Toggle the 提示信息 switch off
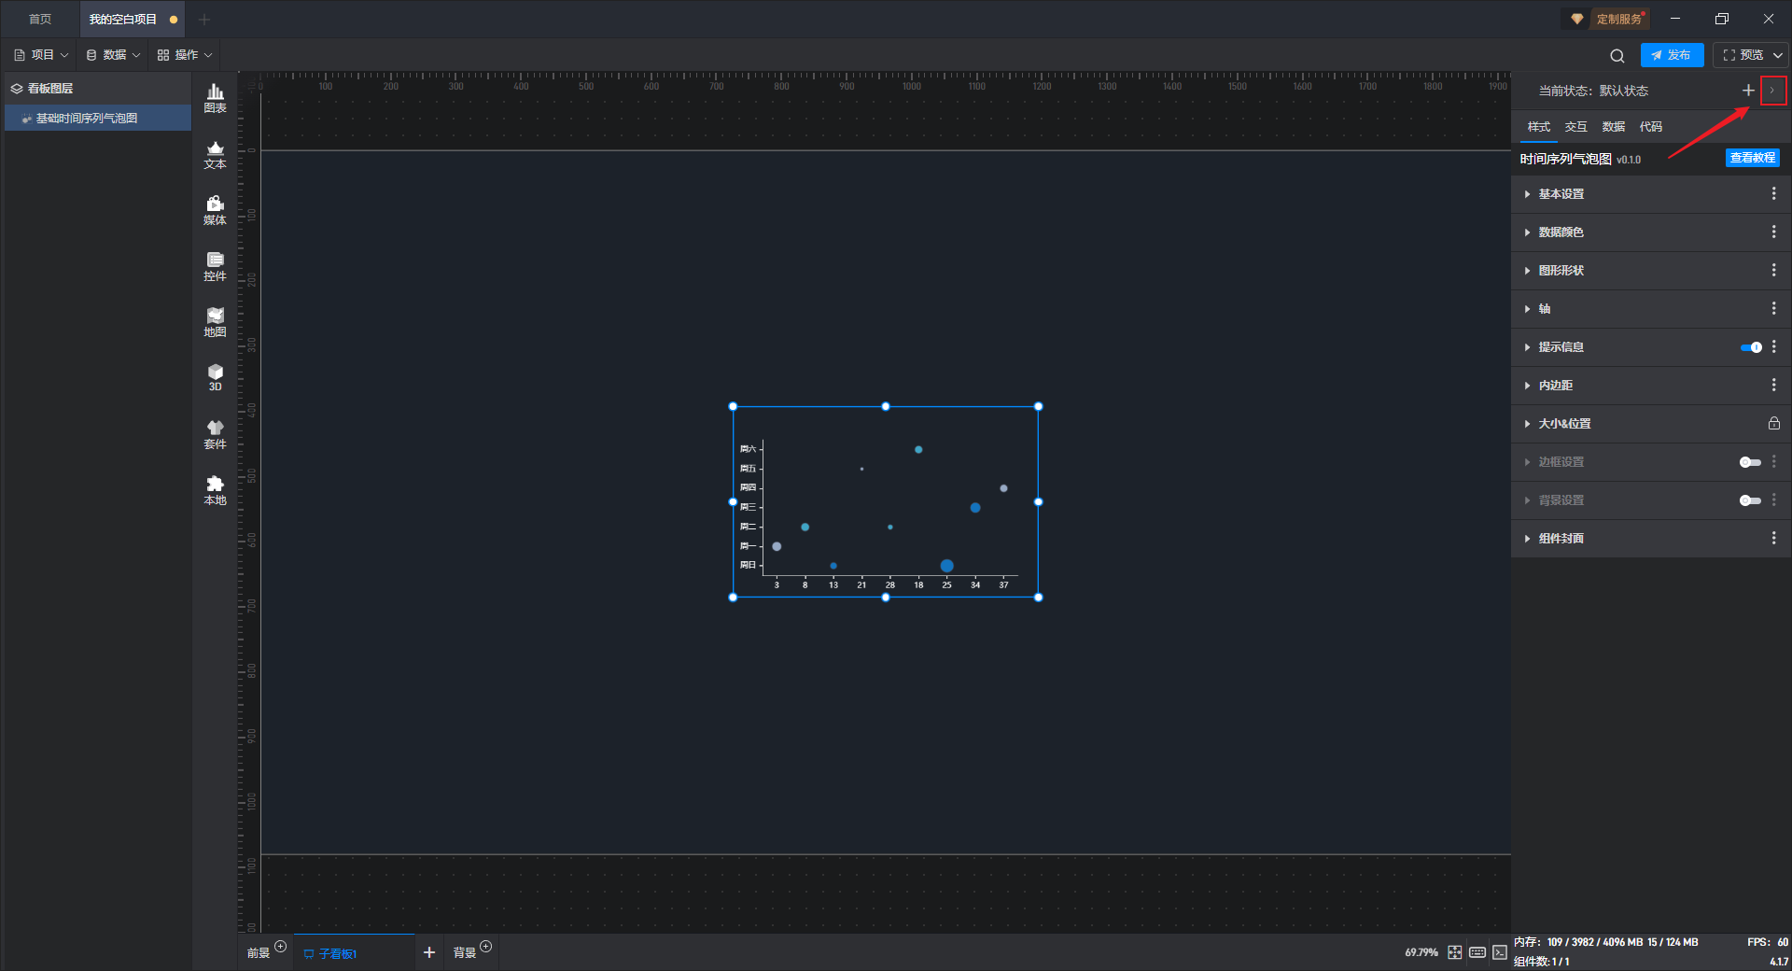The height and width of the screenshot is (971, 1792). (1751, 347)
